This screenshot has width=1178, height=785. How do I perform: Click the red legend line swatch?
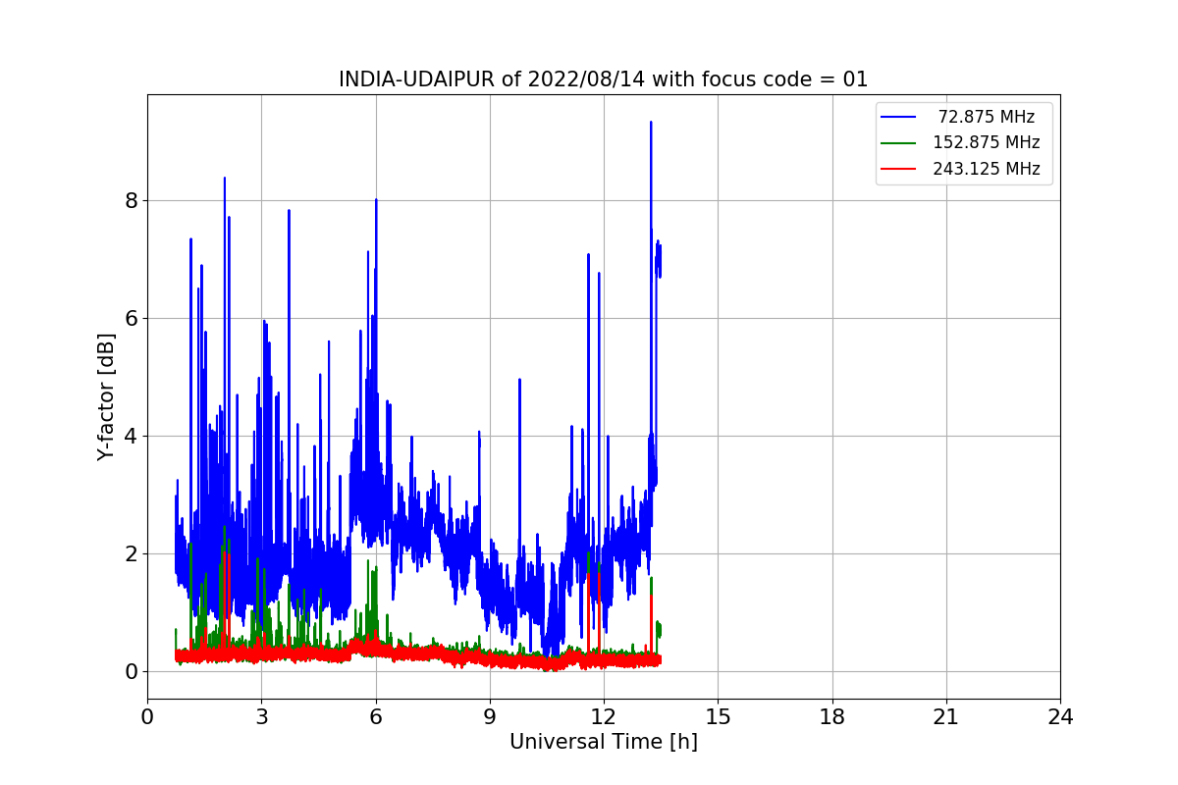(899, 169)
